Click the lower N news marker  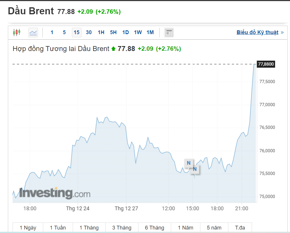click(x=195, y=169)
